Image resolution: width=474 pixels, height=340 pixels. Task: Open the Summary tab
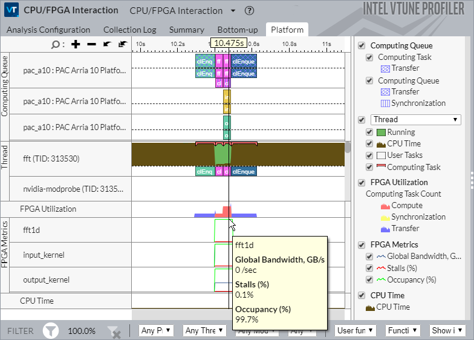coord(186,30)
